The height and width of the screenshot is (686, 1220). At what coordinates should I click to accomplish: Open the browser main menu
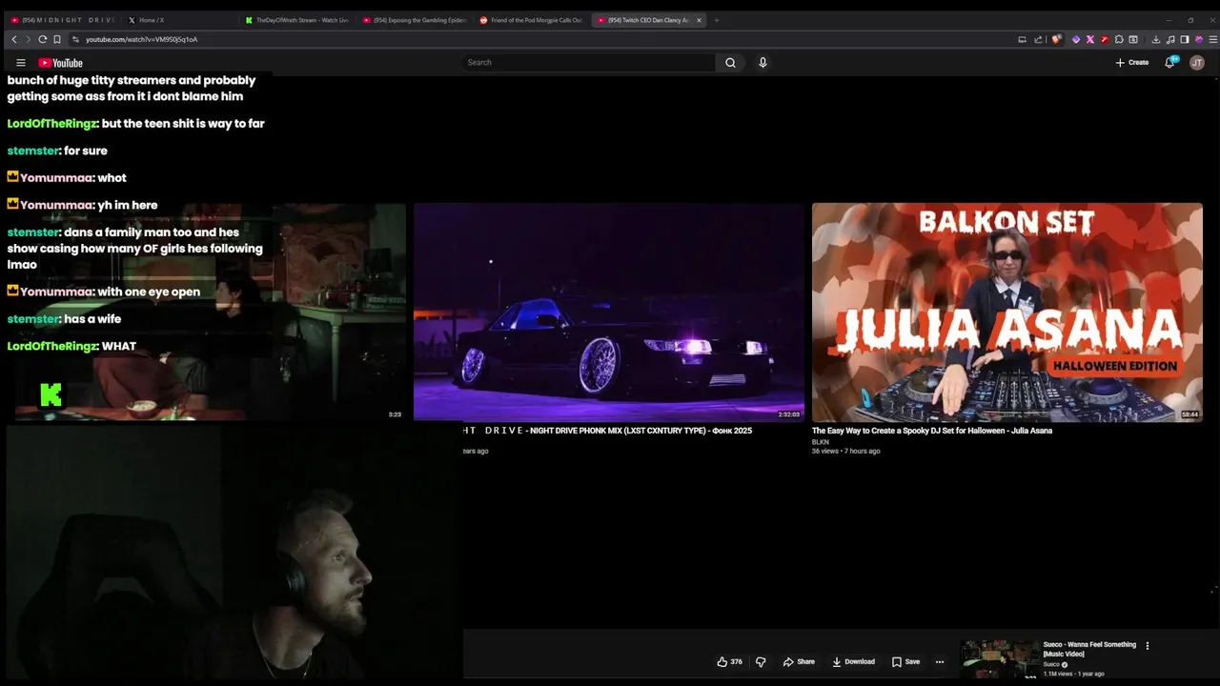tap(1213, 39)
